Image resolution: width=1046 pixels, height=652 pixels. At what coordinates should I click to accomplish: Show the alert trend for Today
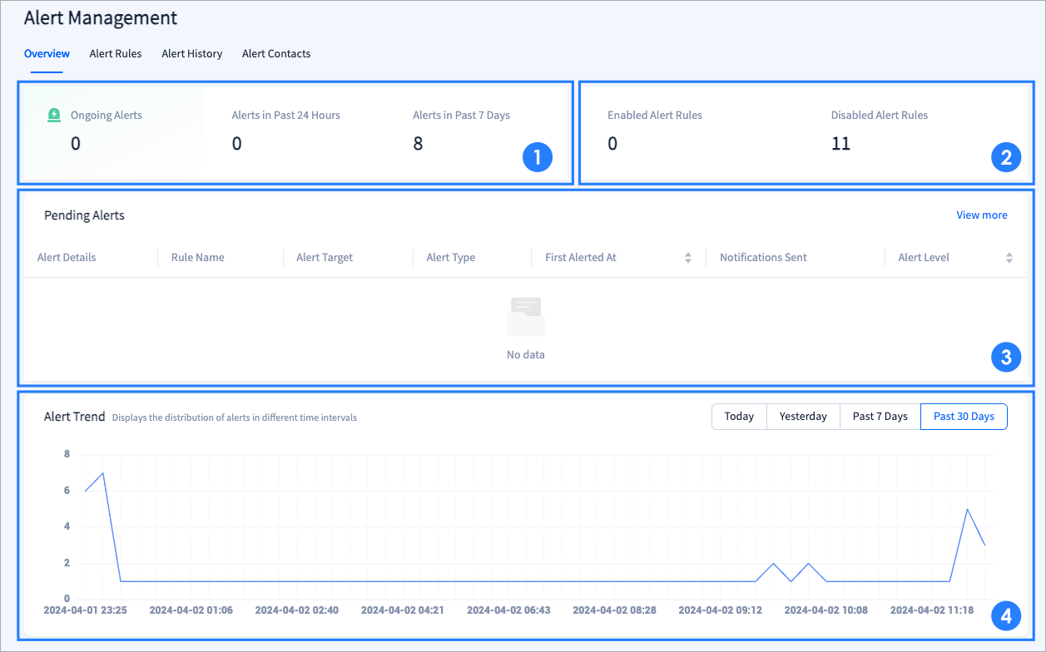[739, 417]
